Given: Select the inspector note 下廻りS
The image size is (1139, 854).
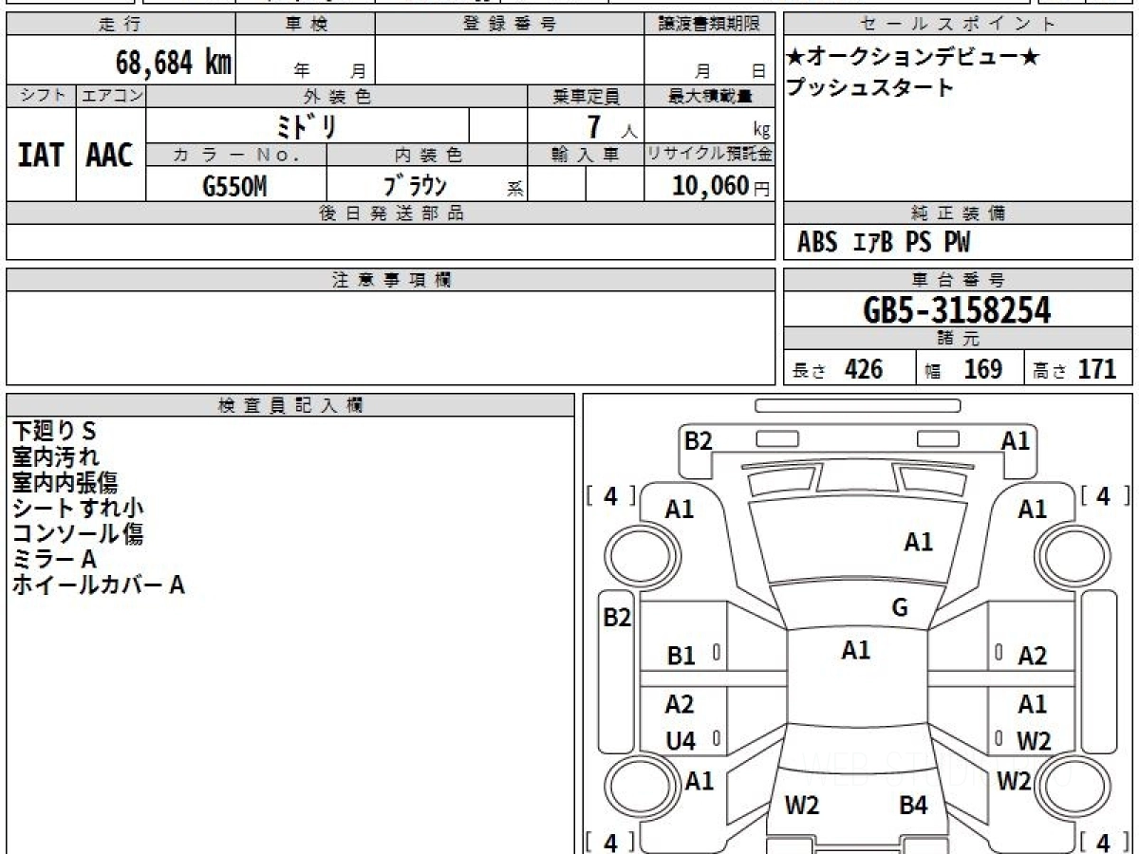Looking at the screenshot, I should tap(55, 431).
